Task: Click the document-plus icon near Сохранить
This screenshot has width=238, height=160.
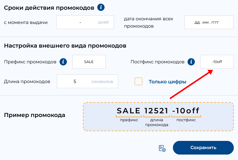Action: tap(162, 148)
